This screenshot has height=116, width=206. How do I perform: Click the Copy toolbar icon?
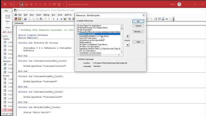(33, 19)
